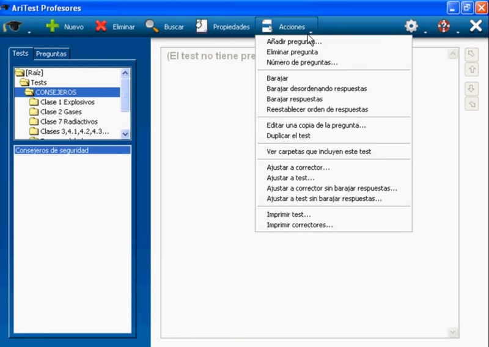This screenshot has height=347, width=489.
Task: Click move question up arrow
Action: [471, 69]
